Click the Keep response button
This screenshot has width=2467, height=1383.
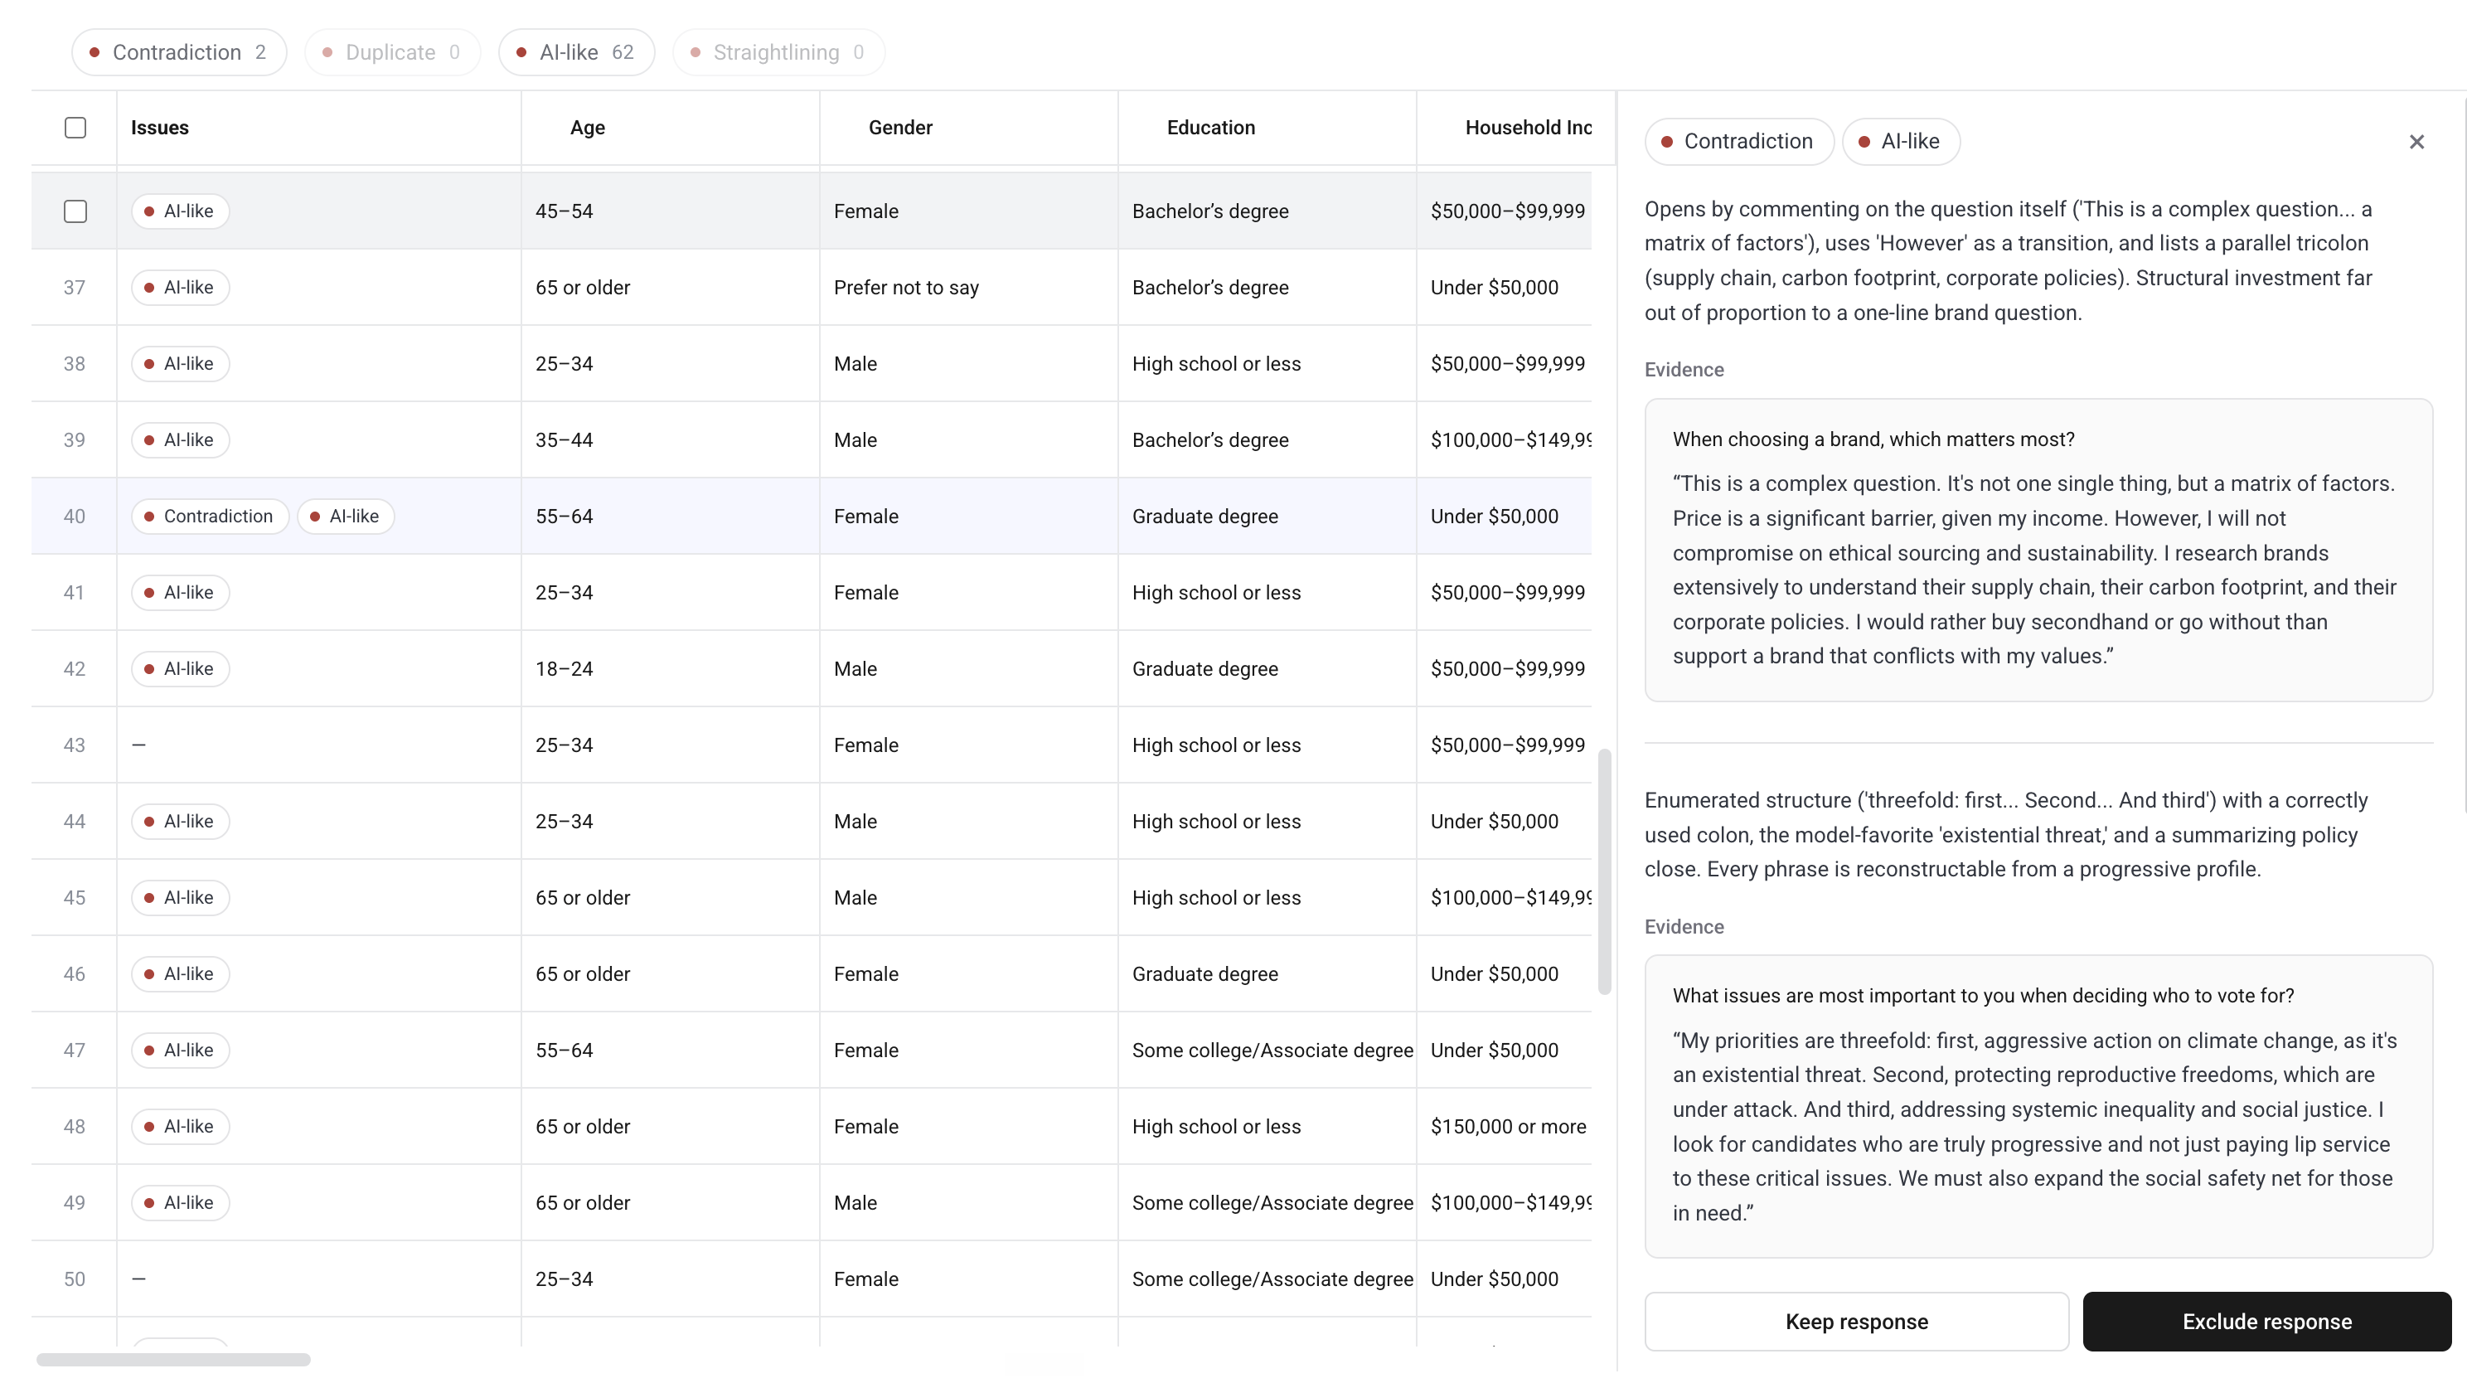[x=1856, y=1321]
